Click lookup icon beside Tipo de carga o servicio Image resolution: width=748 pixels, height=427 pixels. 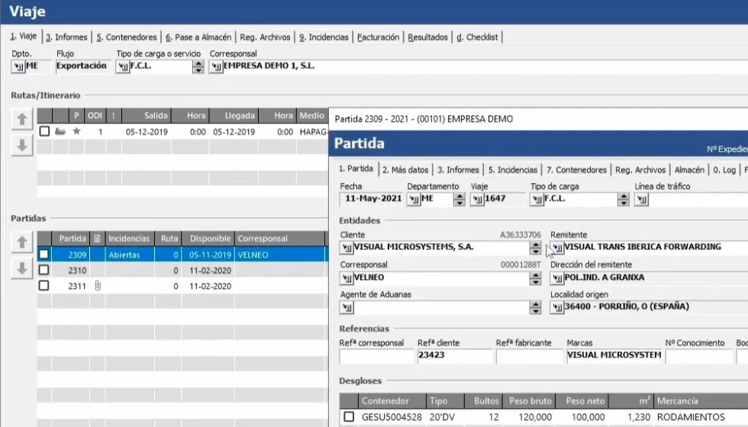click(x=123, y=66)
